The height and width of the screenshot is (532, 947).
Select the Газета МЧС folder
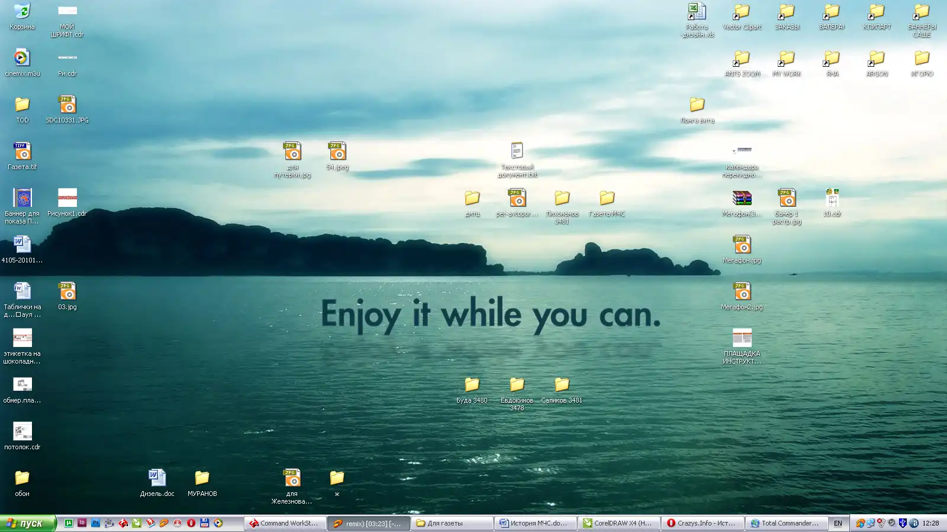click(607, 198)
